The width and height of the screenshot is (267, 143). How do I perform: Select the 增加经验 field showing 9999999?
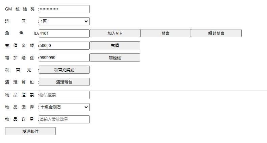tap(64, 57)
